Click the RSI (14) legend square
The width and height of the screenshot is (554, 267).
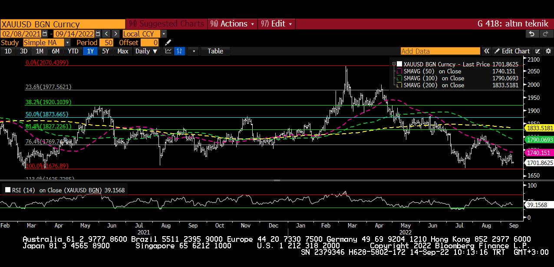pyautogui.click(x=7, y=190)
